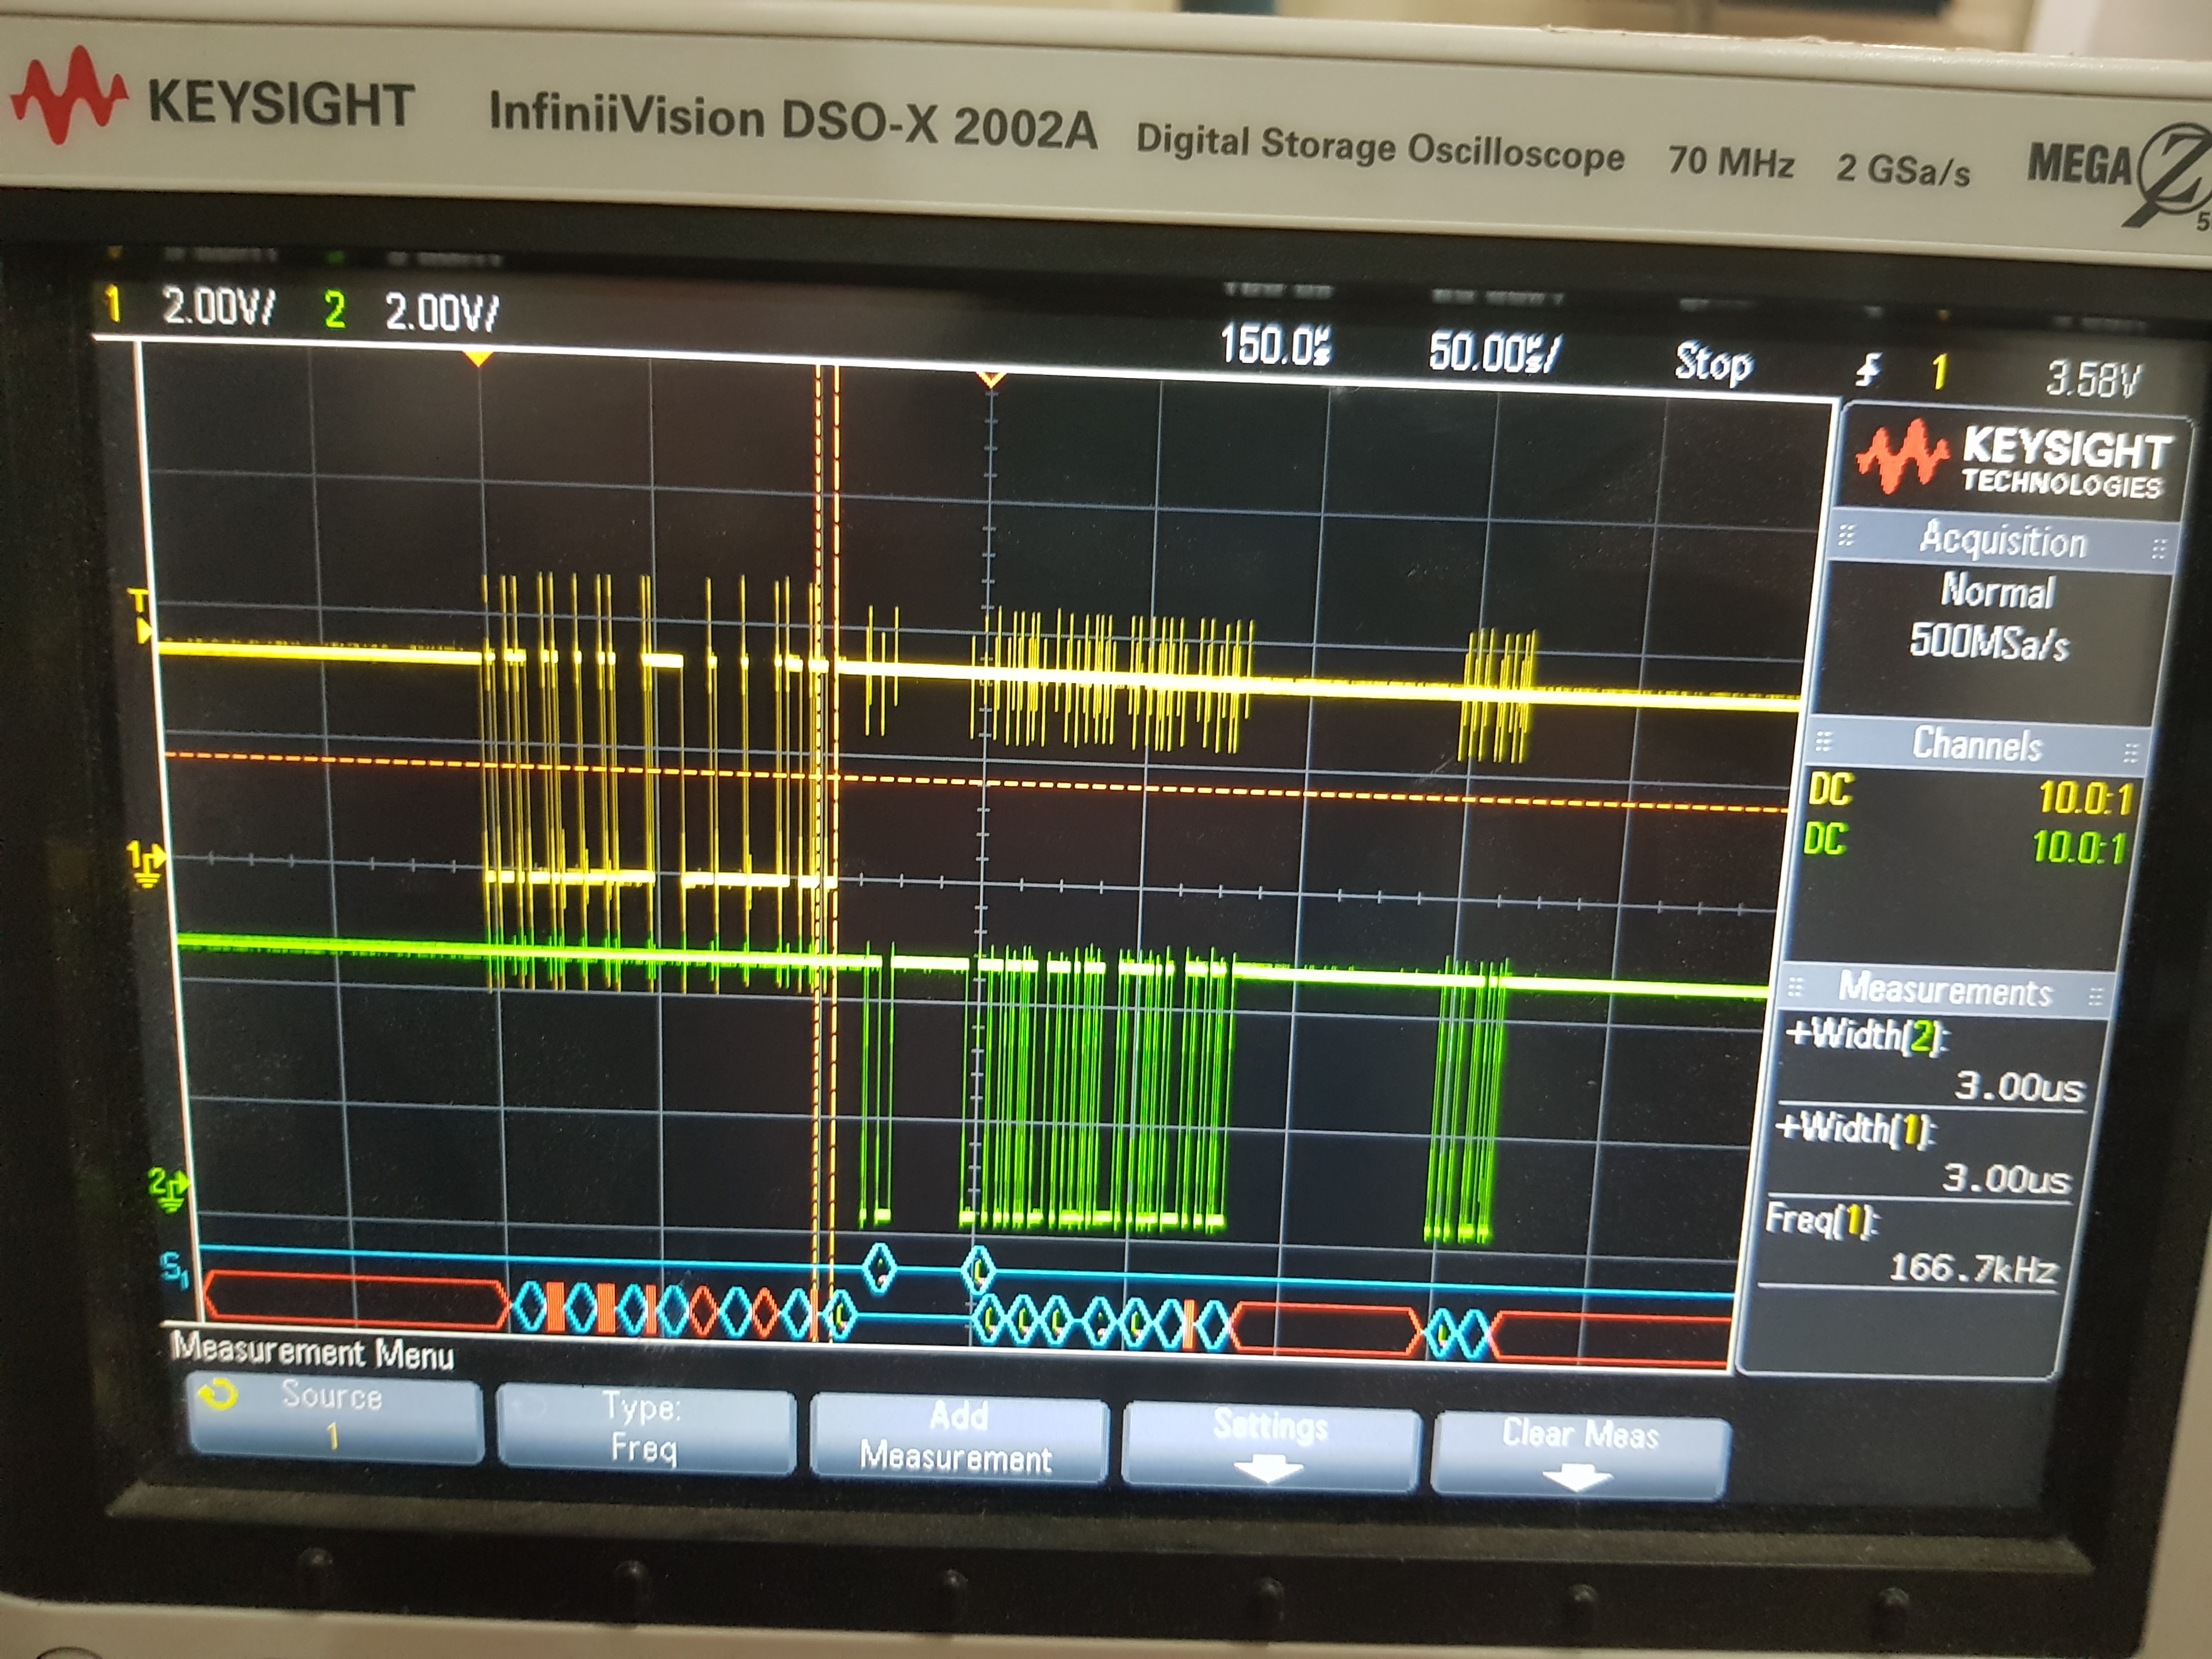This screenshot has height=1659, width=2212.
Task: Click the trigger rising edge icon
Action: coord(1868,371)
